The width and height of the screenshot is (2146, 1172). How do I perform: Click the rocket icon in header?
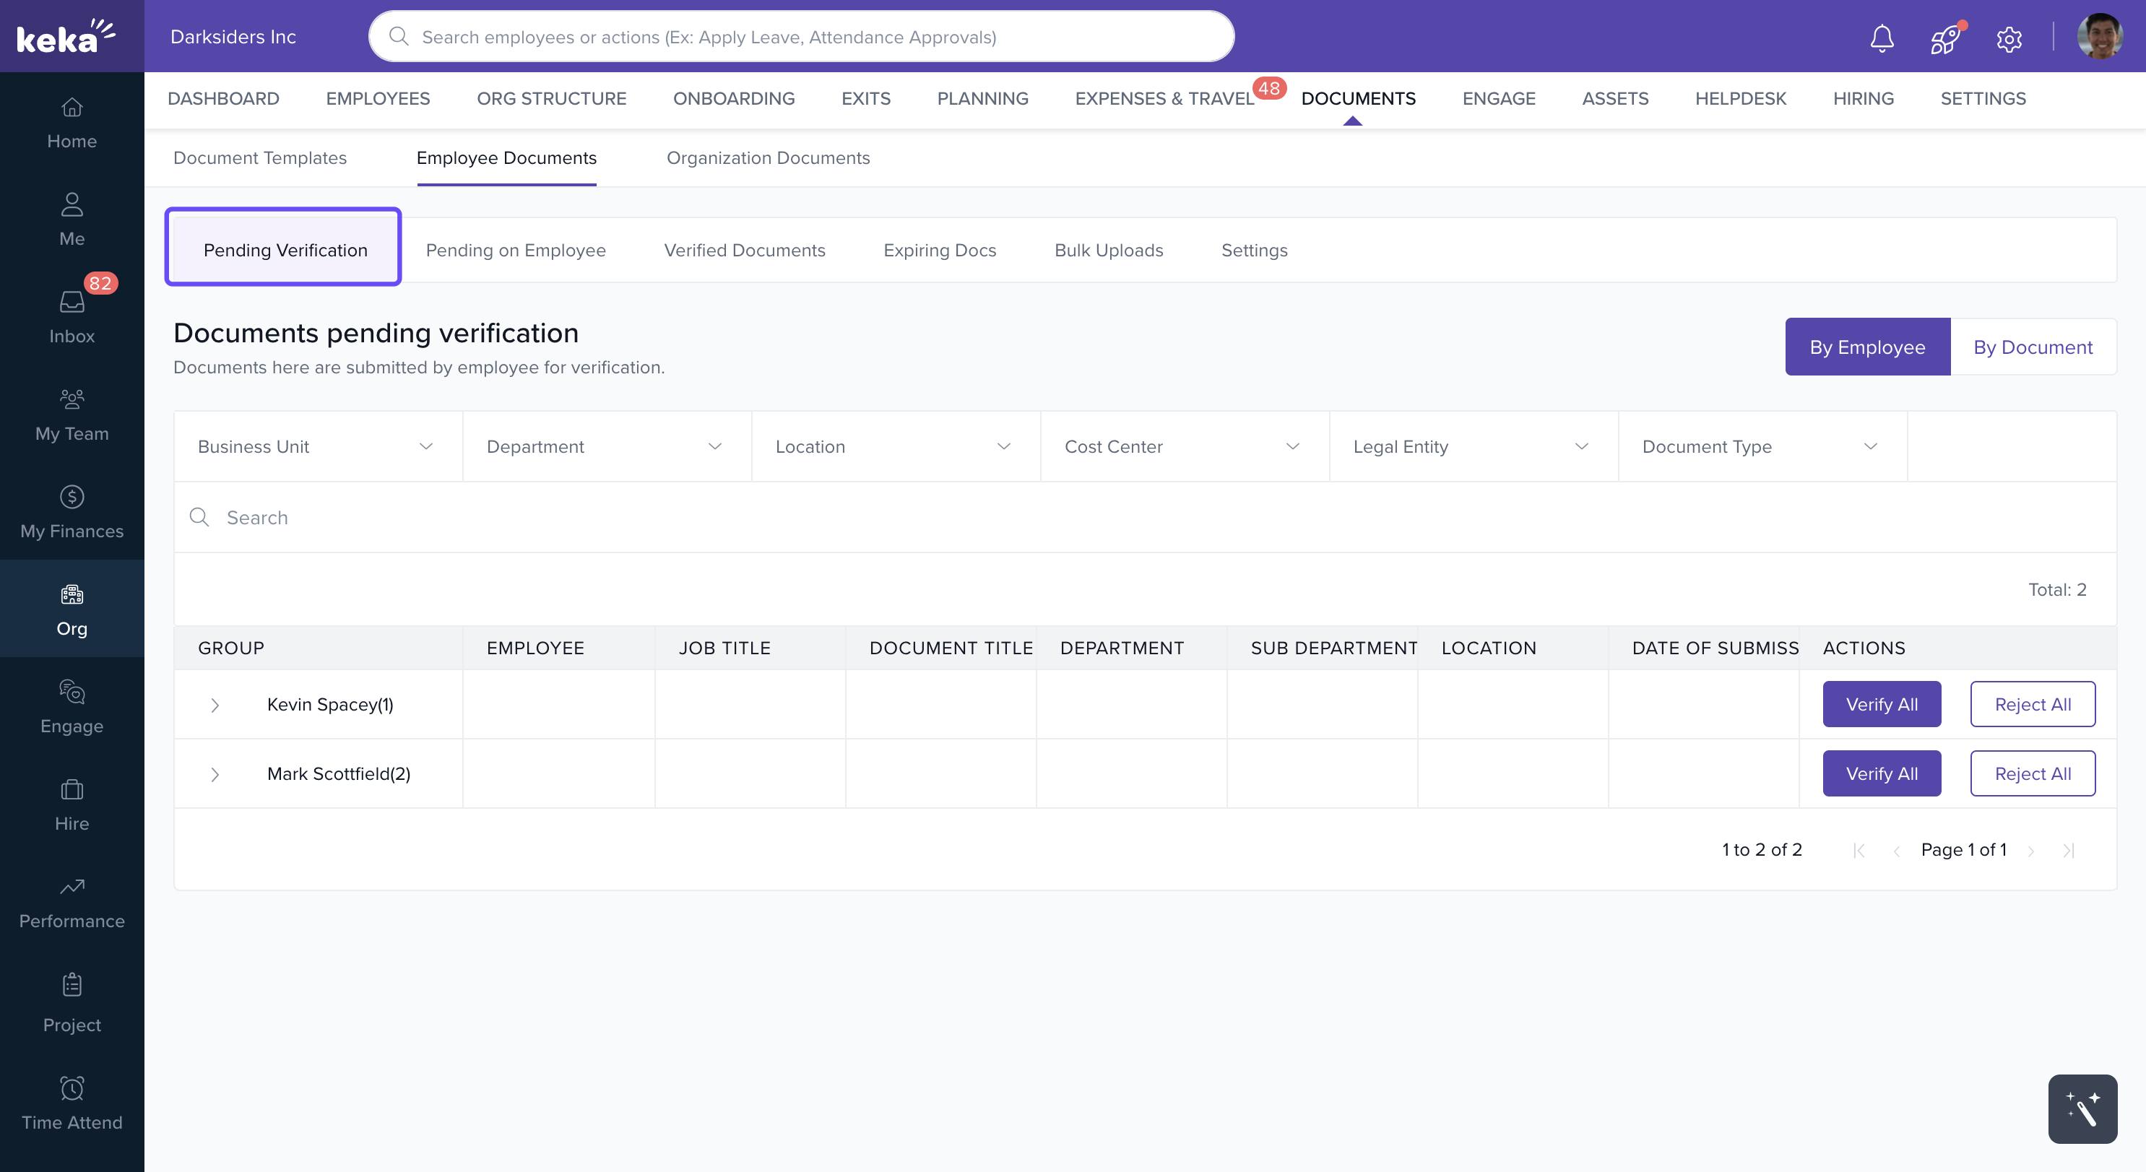tap(1945, 38)
